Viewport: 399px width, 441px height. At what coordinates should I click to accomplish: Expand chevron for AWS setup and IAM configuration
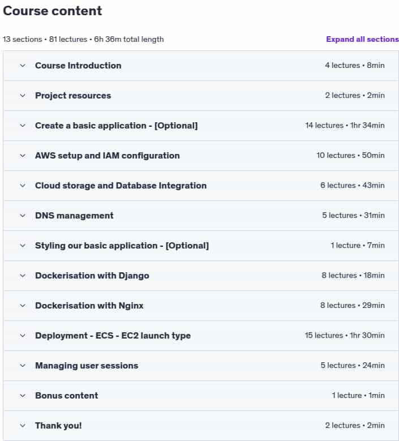point(23,156)
